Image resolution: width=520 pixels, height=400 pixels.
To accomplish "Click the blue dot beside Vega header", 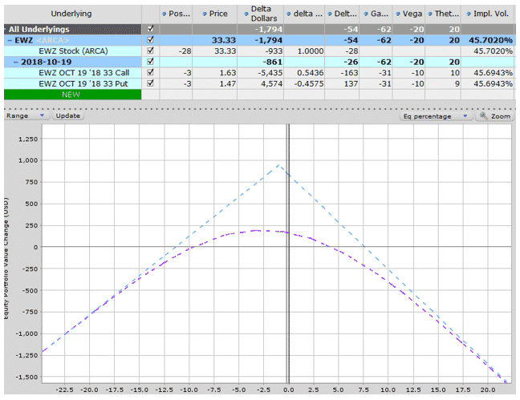I will pyautogui.click(x=398, y=14).
